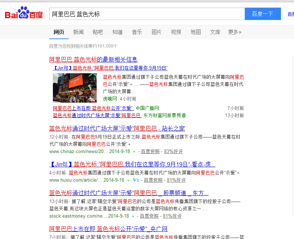Screen dimensions: 294x239
Task: Click the www.chinaz.com/news URL text
Action: 78,151
